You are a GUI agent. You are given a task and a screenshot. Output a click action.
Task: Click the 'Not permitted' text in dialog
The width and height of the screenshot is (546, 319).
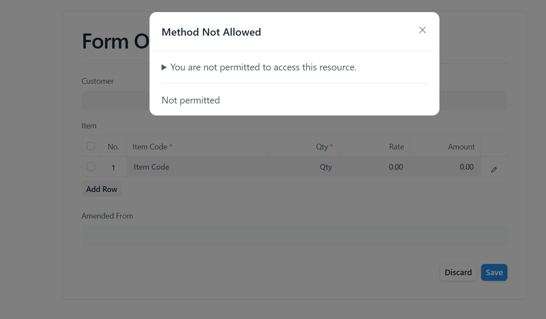[x=191, y=100]
